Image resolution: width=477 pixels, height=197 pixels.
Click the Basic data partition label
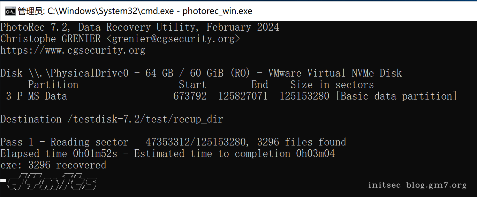396,96
